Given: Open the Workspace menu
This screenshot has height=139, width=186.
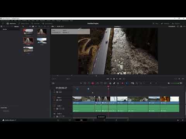Looking at the screenshot, I should click(x=65, y=21).
